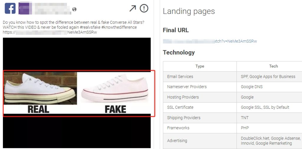The height and width of the screenshot is (149, 302).
Task: Select the SSL Certificate row
Action: (x=180, y=107)
